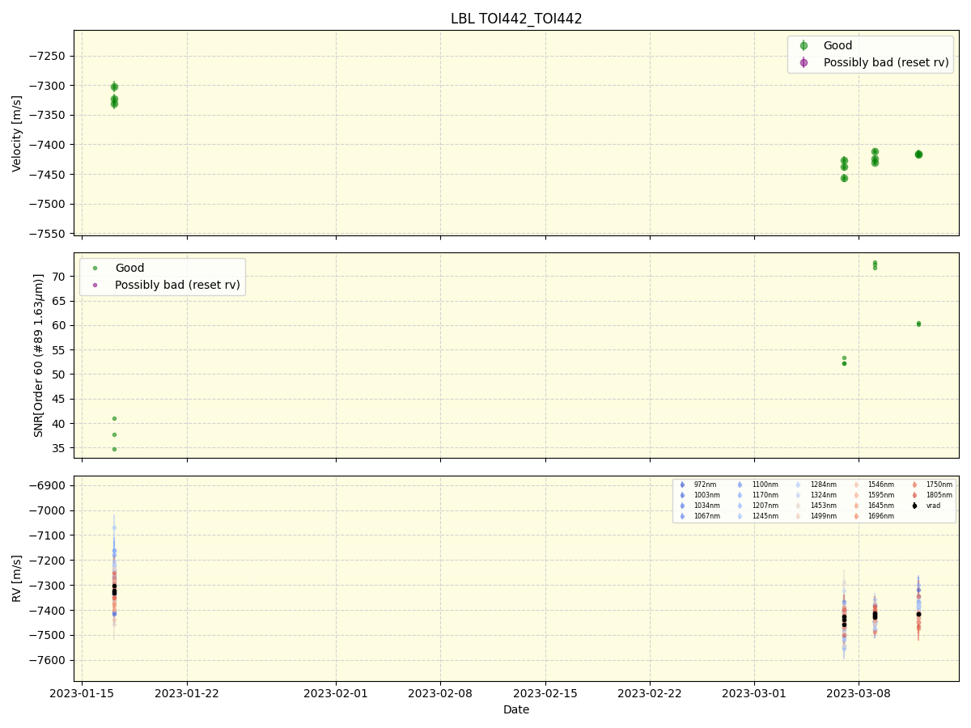Click the green Good marker in velocity legend
Image resolution: width=971 pixels, height=728 pixels.
tap(804, 45)
